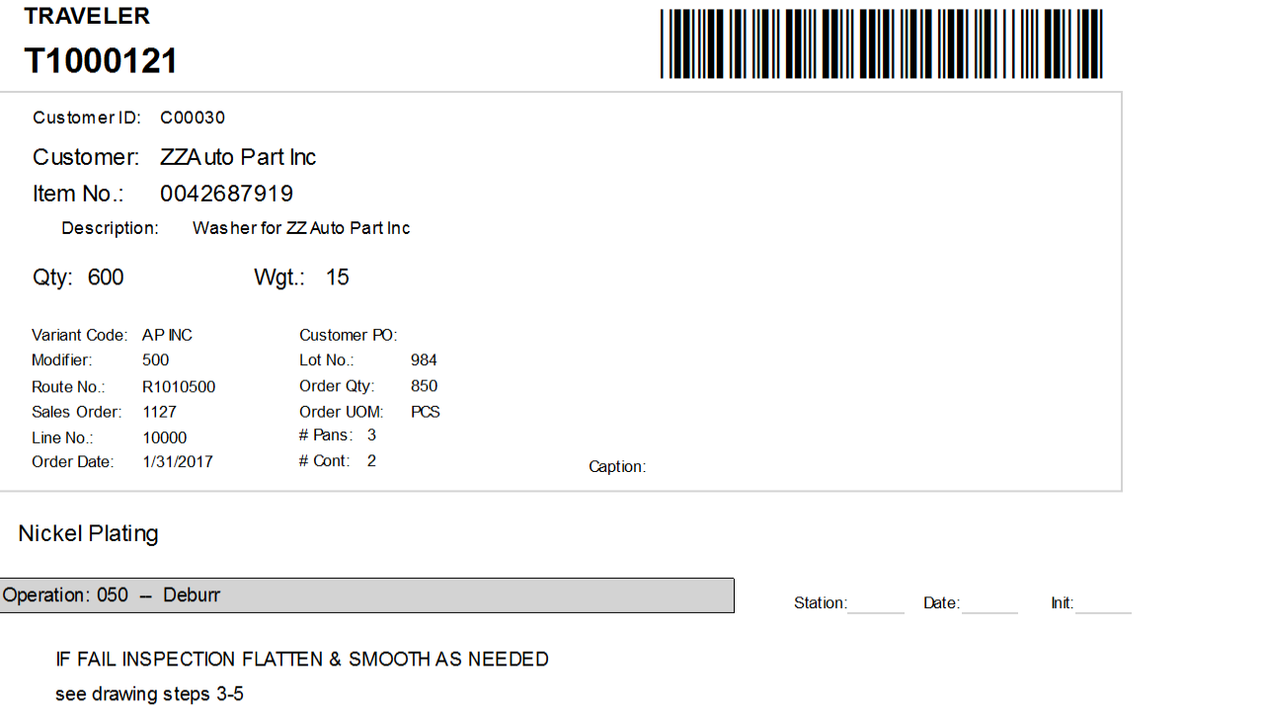Click the Date blank field
1264x711 pixels.
pos(989,602)
